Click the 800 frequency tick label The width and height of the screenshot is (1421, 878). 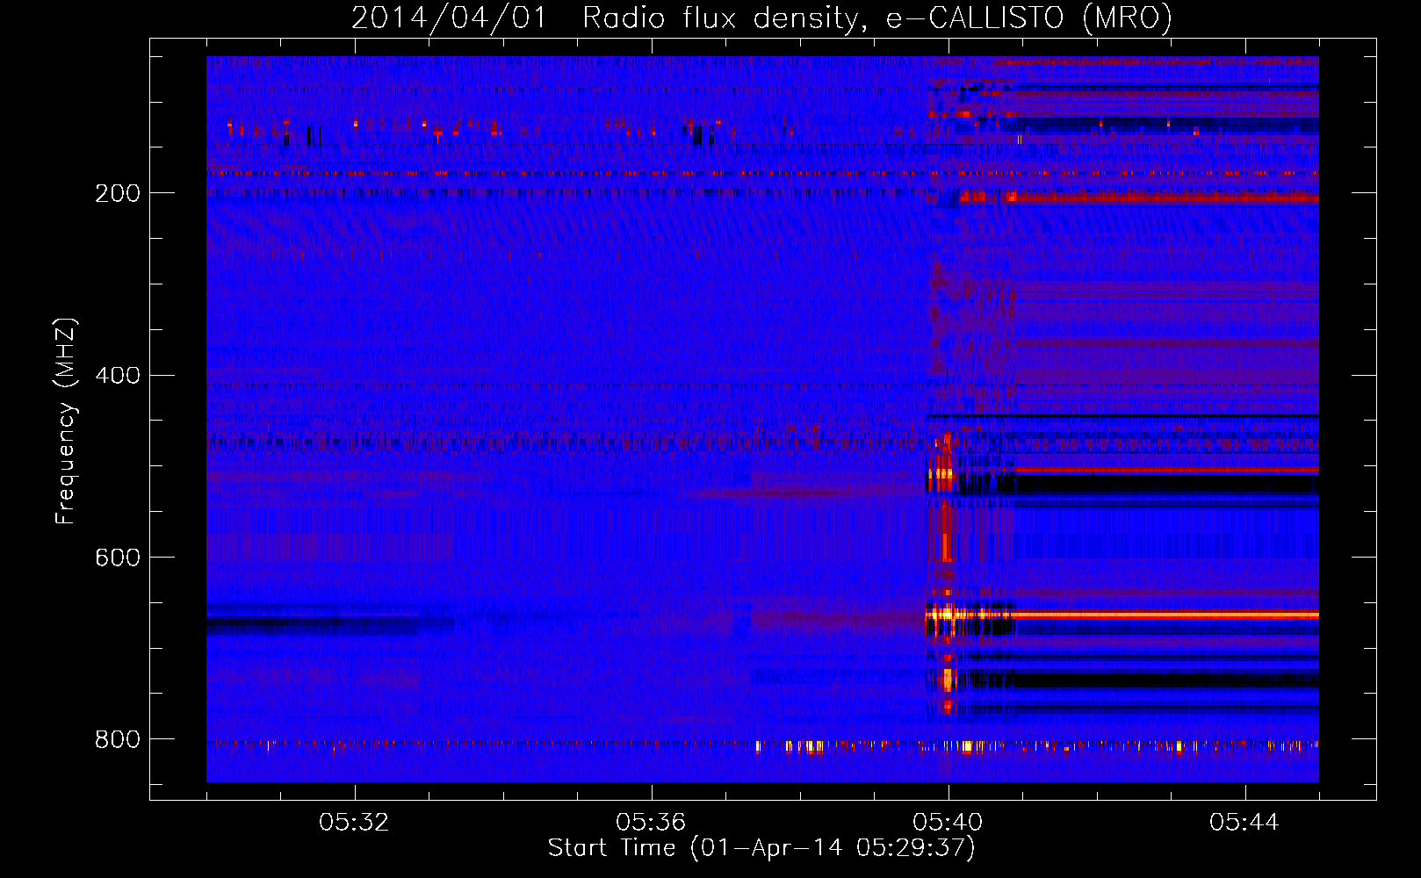point(118,739)
